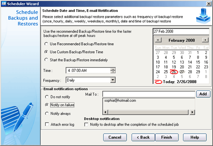Close the Scheduler Wizard window
Image resolution: width=213 pixels, height=146 pixels.
(x=208, y=3)
